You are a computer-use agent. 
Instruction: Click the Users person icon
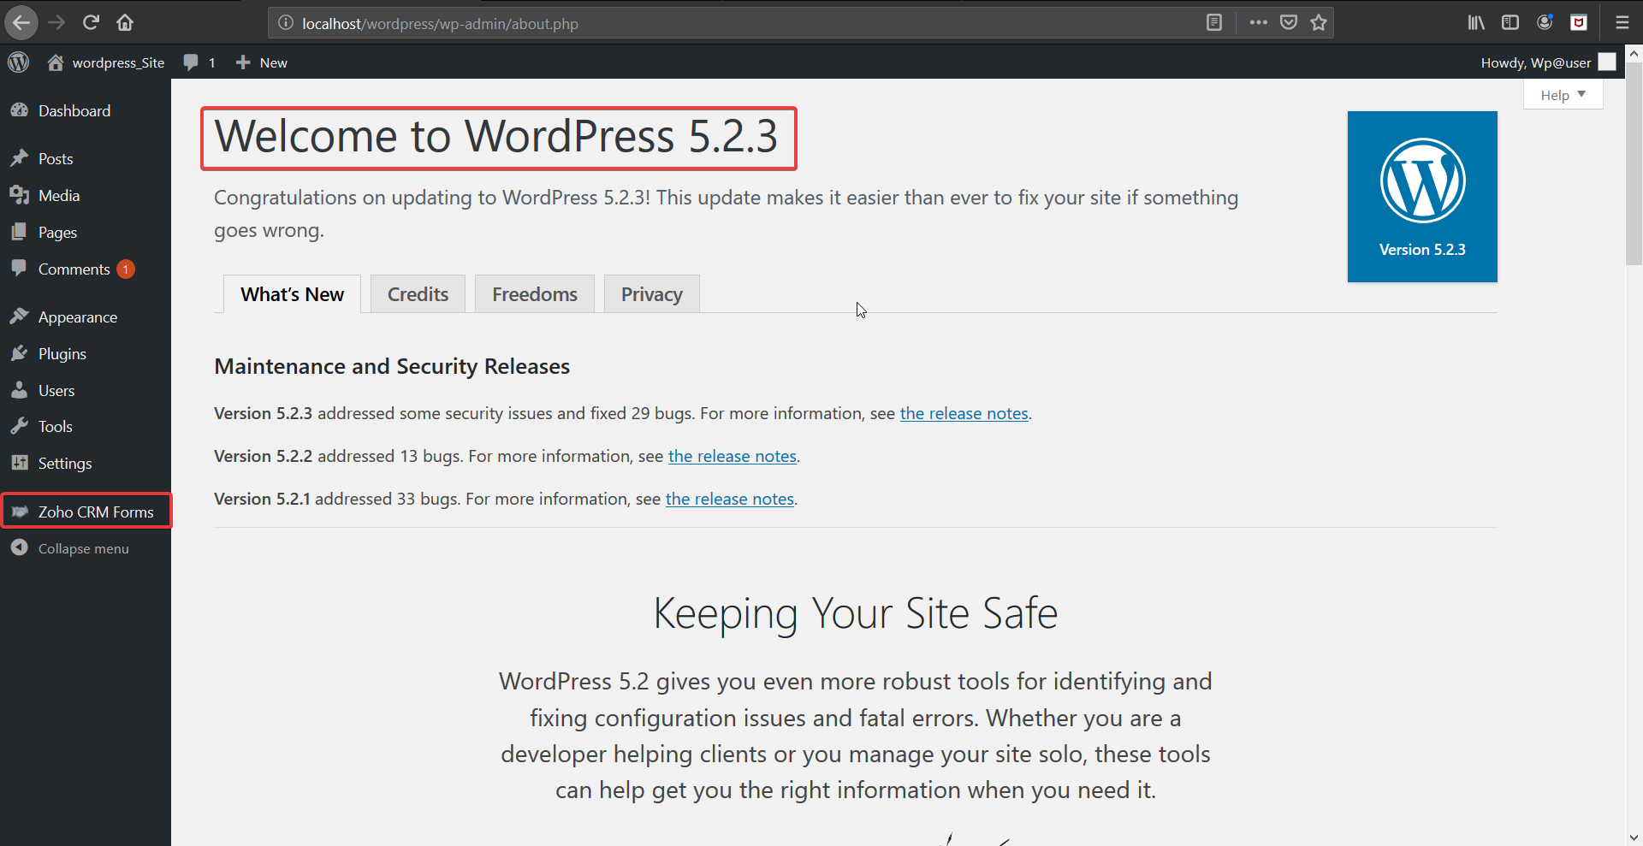[19, 390]
